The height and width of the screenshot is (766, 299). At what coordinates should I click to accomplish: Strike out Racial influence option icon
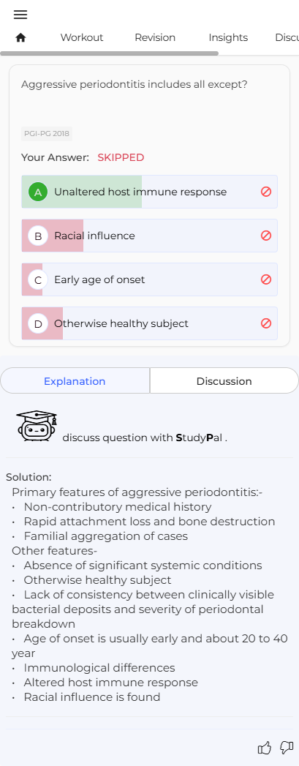point(266,236)
